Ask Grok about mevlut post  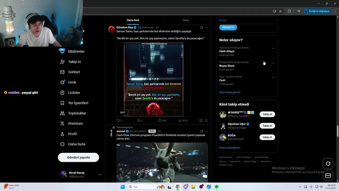pos(202,131)
